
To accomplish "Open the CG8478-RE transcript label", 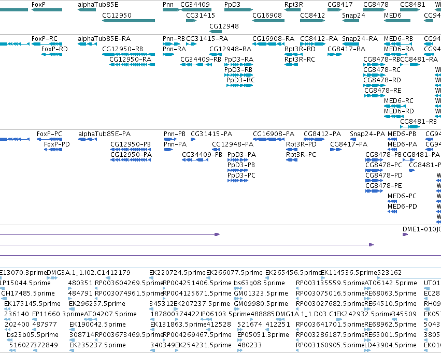I will click(x=383, y=91).
